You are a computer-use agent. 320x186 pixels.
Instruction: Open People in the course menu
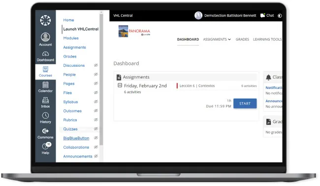point(69,75)
